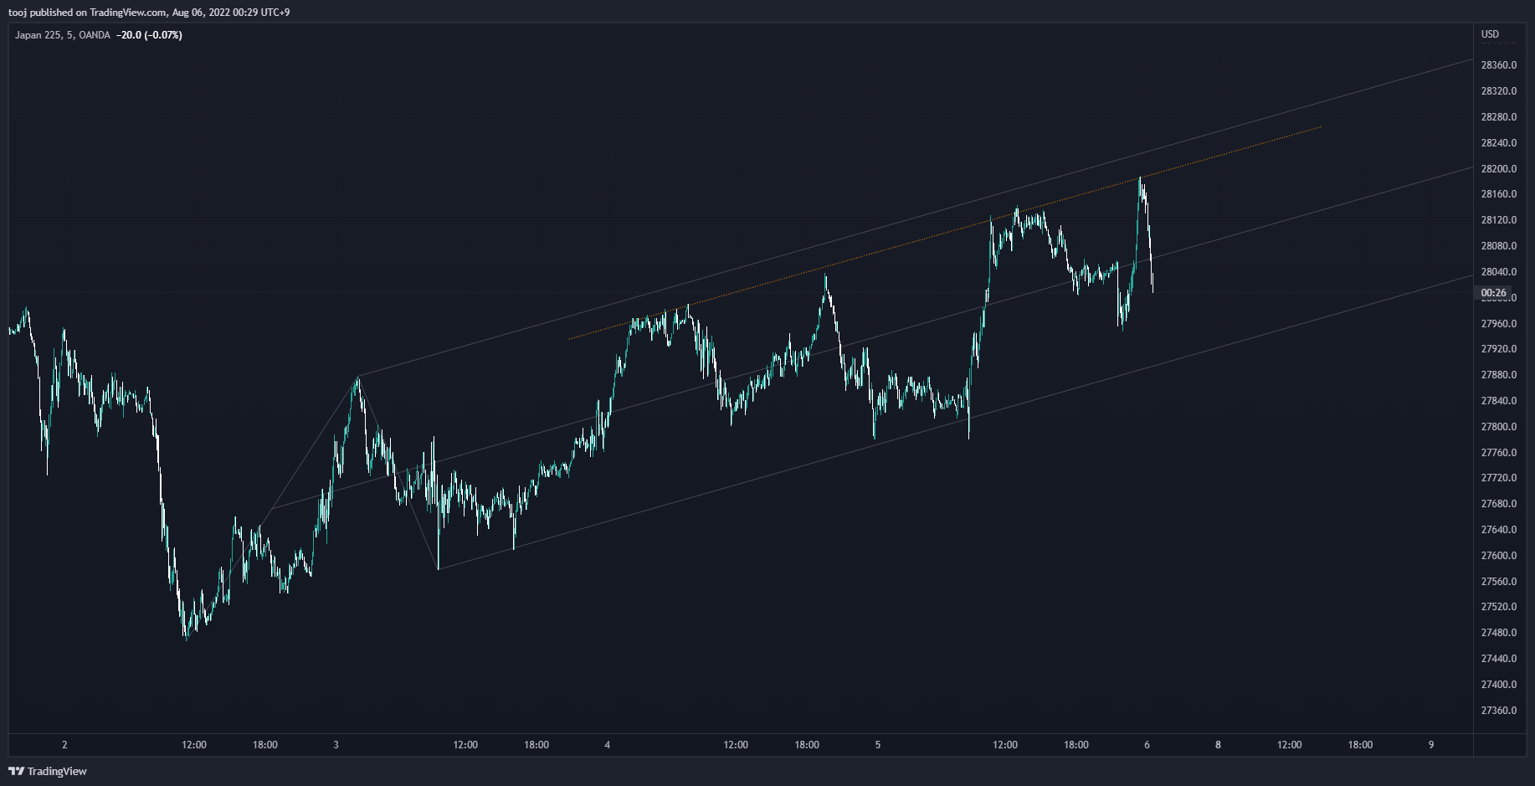1535x786 pixels.
Task: Click the 27800.0 price label
Action: click(1499, 427)
